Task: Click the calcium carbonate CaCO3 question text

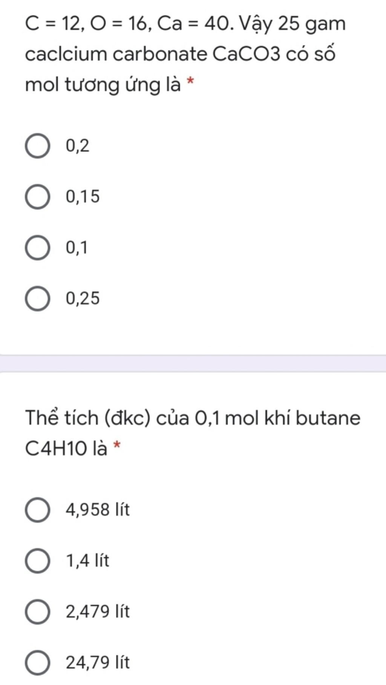Action: click(185, 54)
